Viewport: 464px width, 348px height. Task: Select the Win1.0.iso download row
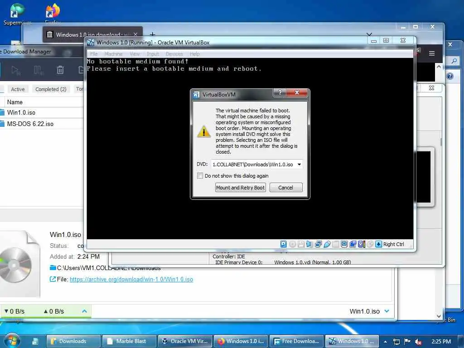41,112
